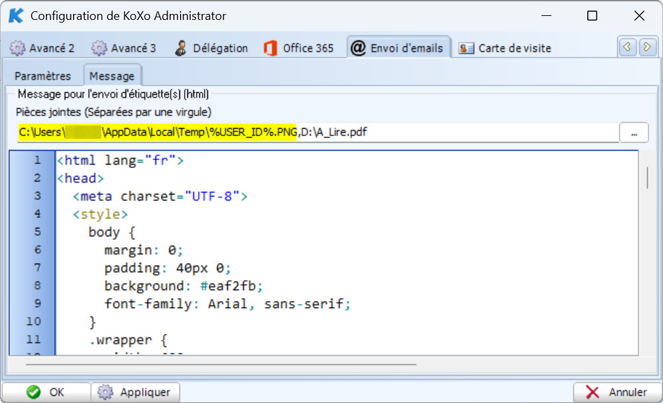The image size is (663, 403).
Task: Open the Carte de visite tab
Action: (x=504, y=48)
